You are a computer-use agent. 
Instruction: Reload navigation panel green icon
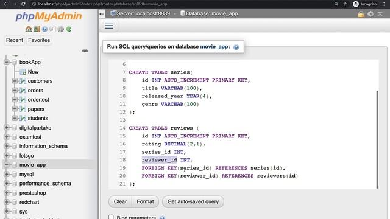point(69,29)
